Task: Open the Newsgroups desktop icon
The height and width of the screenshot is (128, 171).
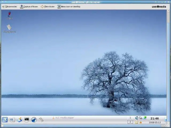Action: [10, 29]
